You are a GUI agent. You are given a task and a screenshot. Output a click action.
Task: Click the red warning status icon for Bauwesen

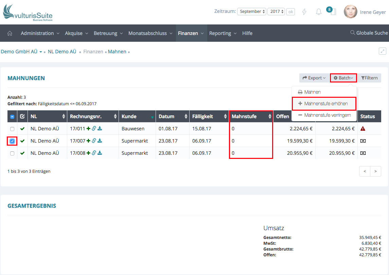(x=363, y=129)
